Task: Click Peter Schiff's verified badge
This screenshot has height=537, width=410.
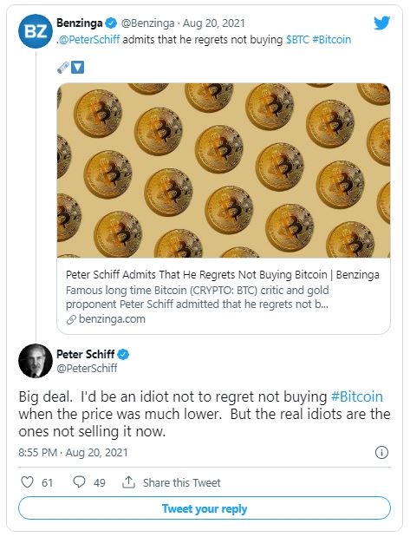Action: point(123,354)
